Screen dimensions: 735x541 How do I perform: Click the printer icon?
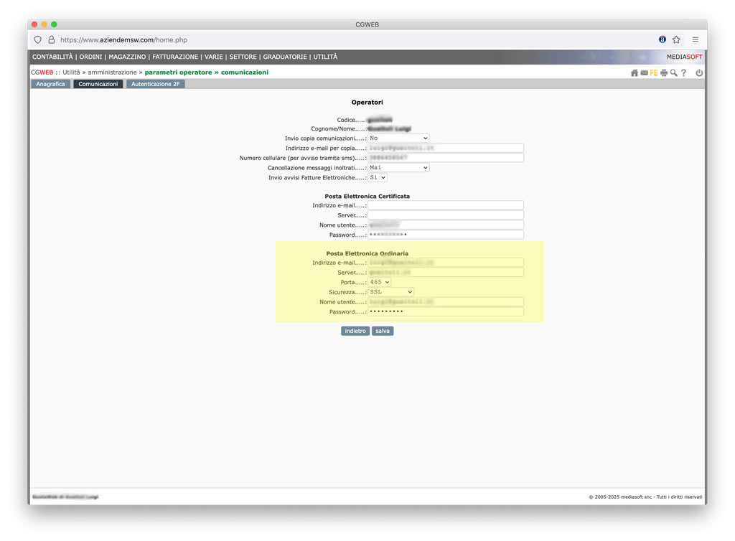[664, 72]
